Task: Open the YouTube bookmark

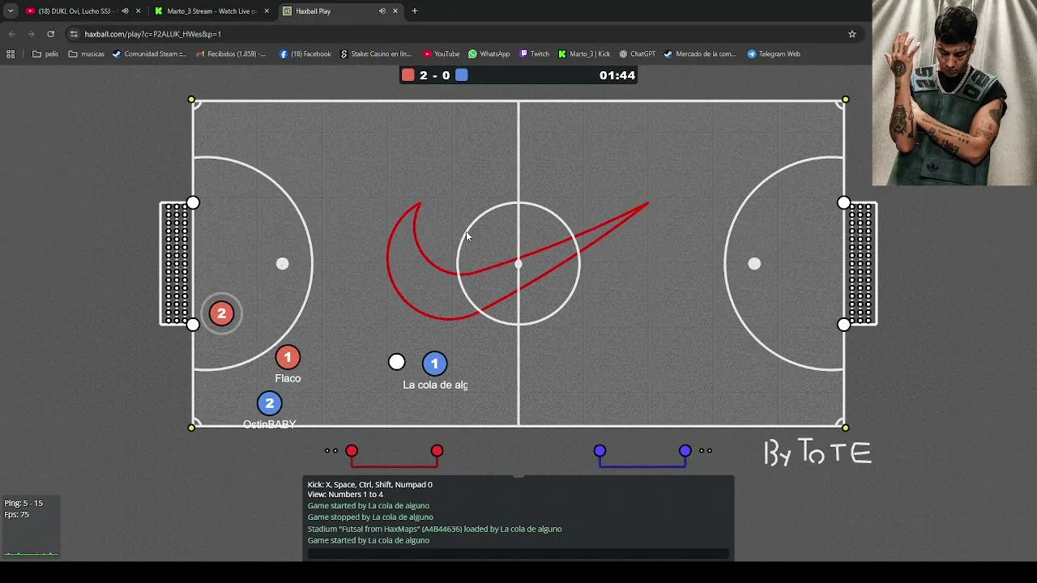Action: coord(442,54)
